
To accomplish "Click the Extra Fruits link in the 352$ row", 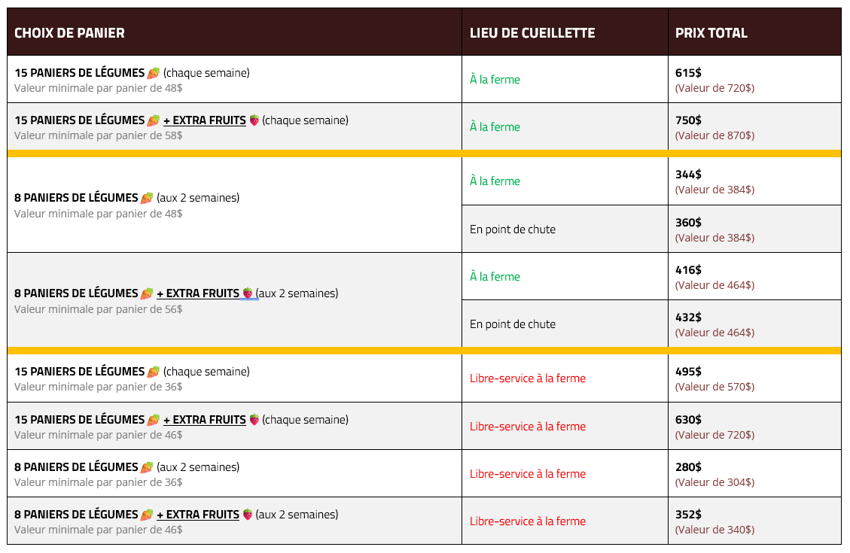I will coord(198,515).
